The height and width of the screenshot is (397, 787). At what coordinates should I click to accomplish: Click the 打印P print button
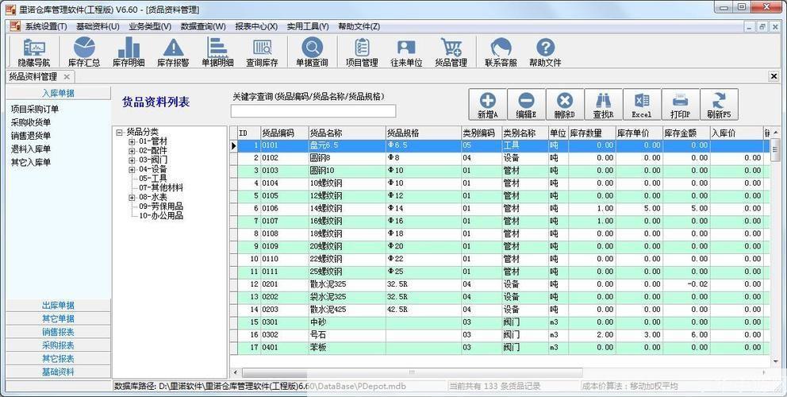pos(681,105)
